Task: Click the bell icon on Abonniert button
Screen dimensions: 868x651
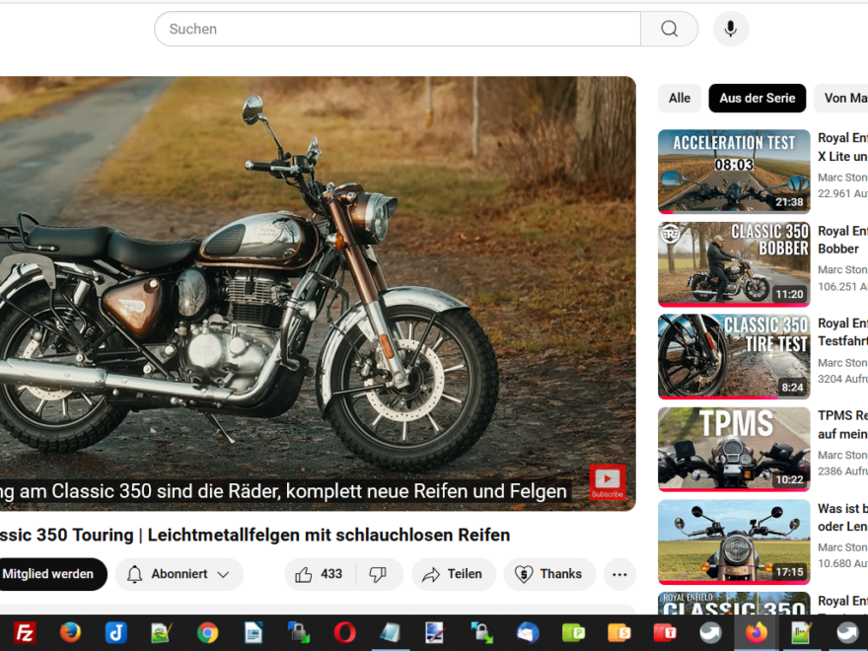Action: pyautogui.click(x=134, y=574)
